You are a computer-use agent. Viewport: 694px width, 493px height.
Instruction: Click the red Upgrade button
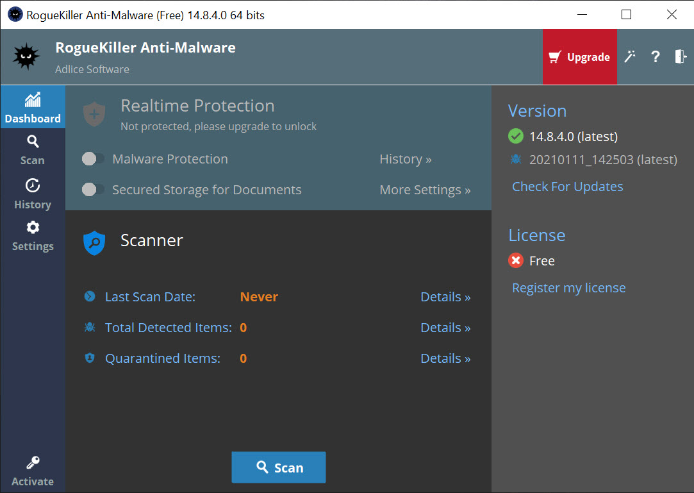[579, 57]
